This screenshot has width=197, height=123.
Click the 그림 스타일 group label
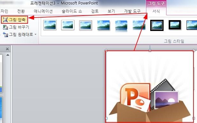(x=174, y=41)
